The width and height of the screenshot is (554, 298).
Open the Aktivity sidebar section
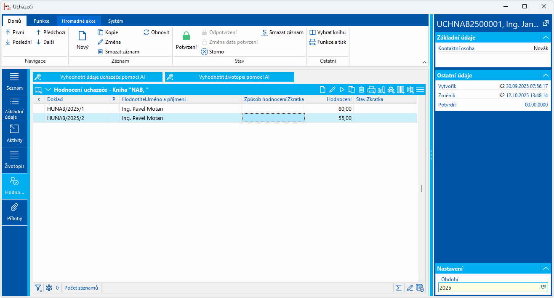coord(14,134)
